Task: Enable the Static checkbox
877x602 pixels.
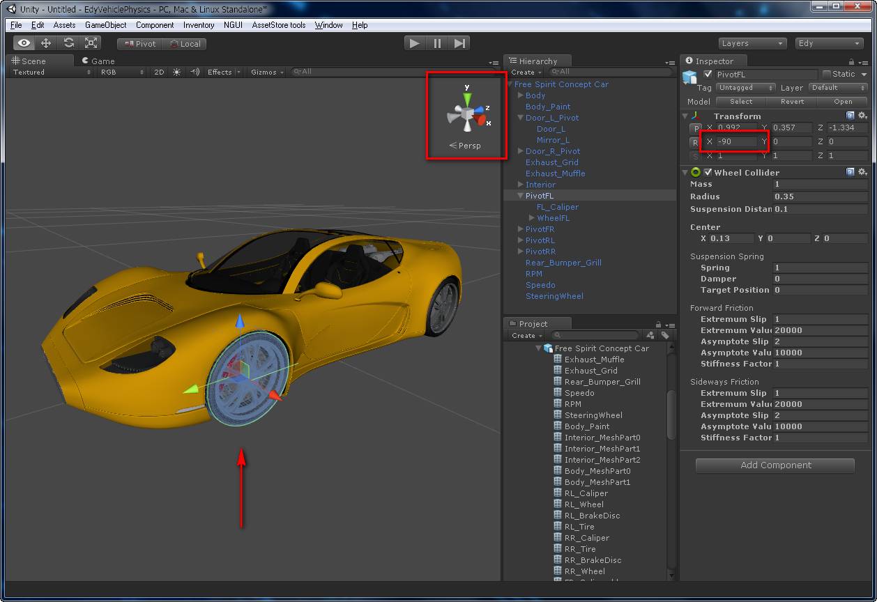Action: tap(827, 74)
